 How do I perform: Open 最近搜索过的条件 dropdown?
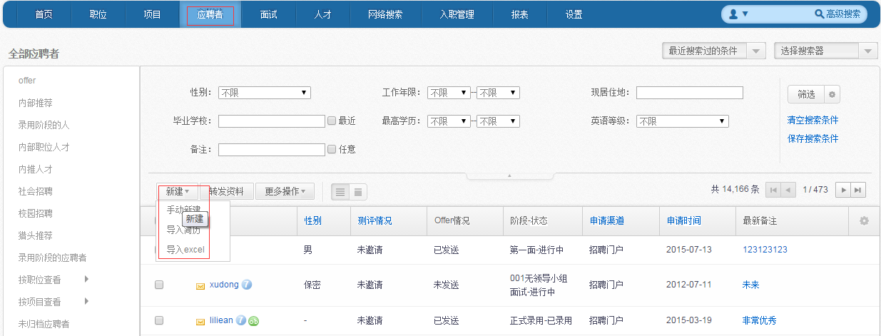point(714,51)
